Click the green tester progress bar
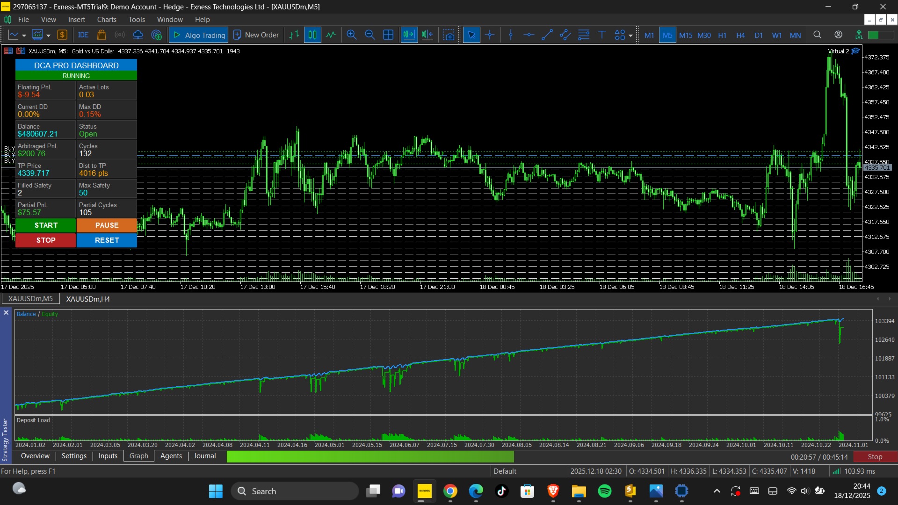Image resolution: width=898 pixels, height=505 pixels. (x=369, y=457)
